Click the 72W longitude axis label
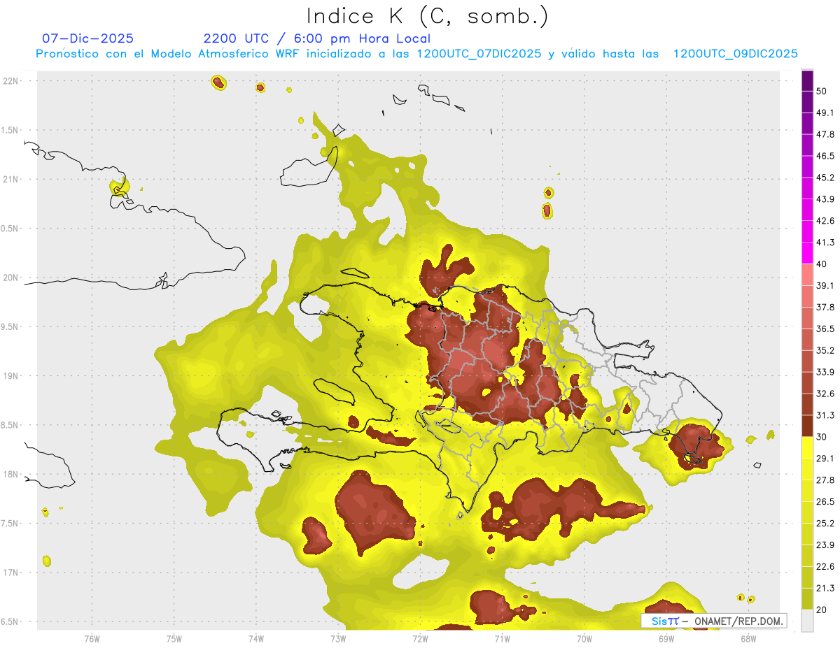Image resolution: width=840 pixels, height=648 pixels. pos(420,638)
